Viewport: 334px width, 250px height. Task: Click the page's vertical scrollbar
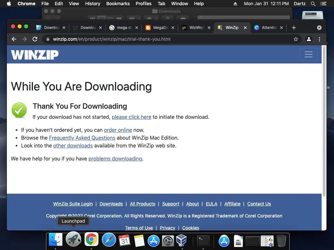tap(324, 121)
